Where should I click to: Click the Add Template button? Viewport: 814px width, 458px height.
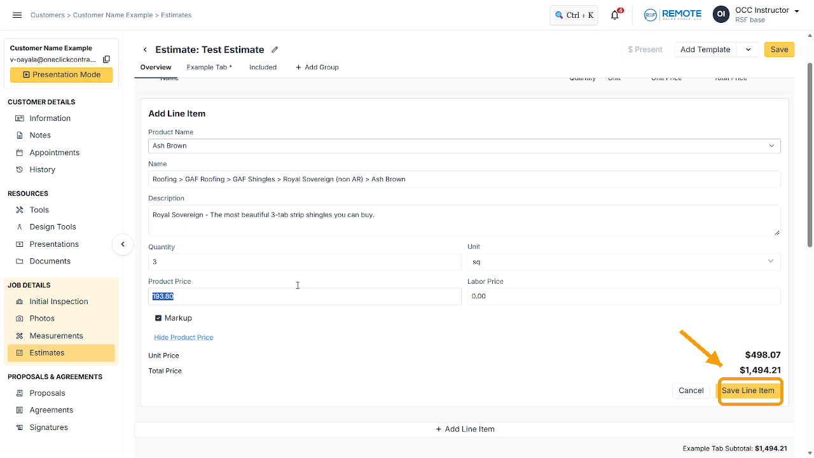[x=705, y=50]
